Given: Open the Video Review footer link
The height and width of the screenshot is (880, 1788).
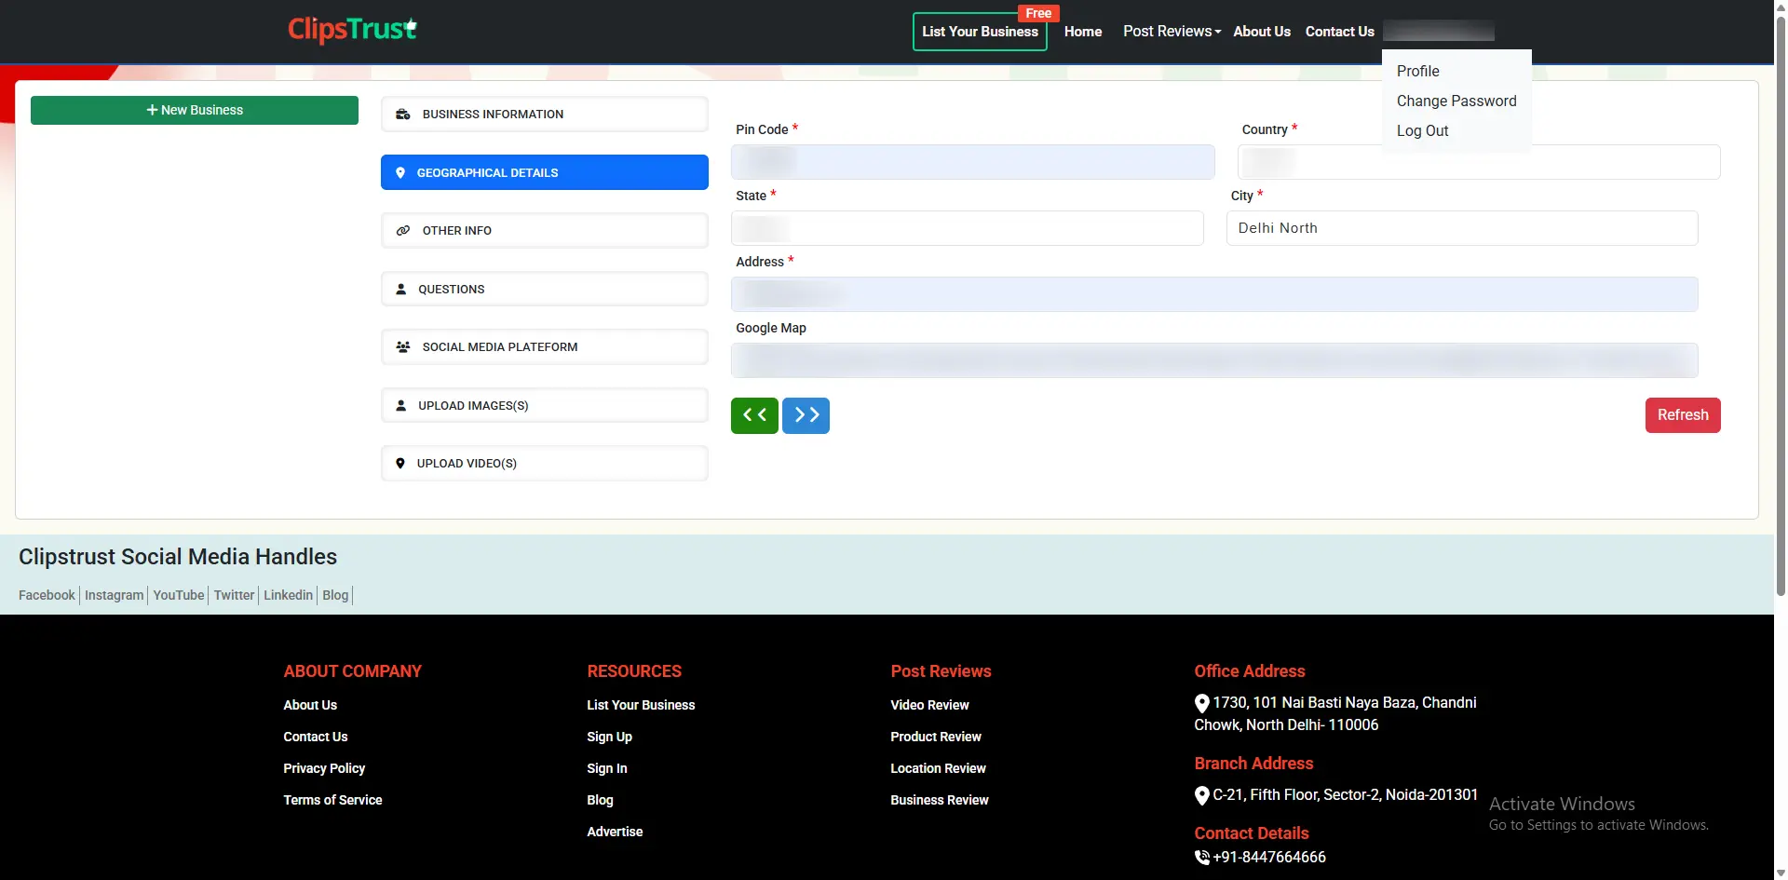Looking at the screenshot, I should tap(929, 705).
